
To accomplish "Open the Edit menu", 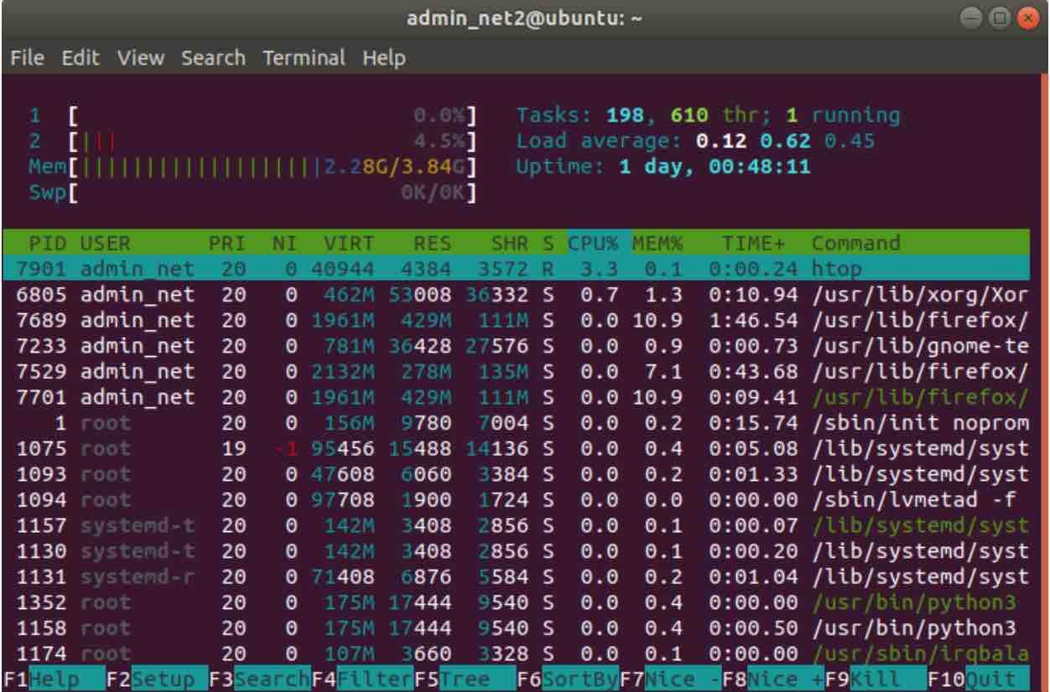I will [x=81, y=59].
